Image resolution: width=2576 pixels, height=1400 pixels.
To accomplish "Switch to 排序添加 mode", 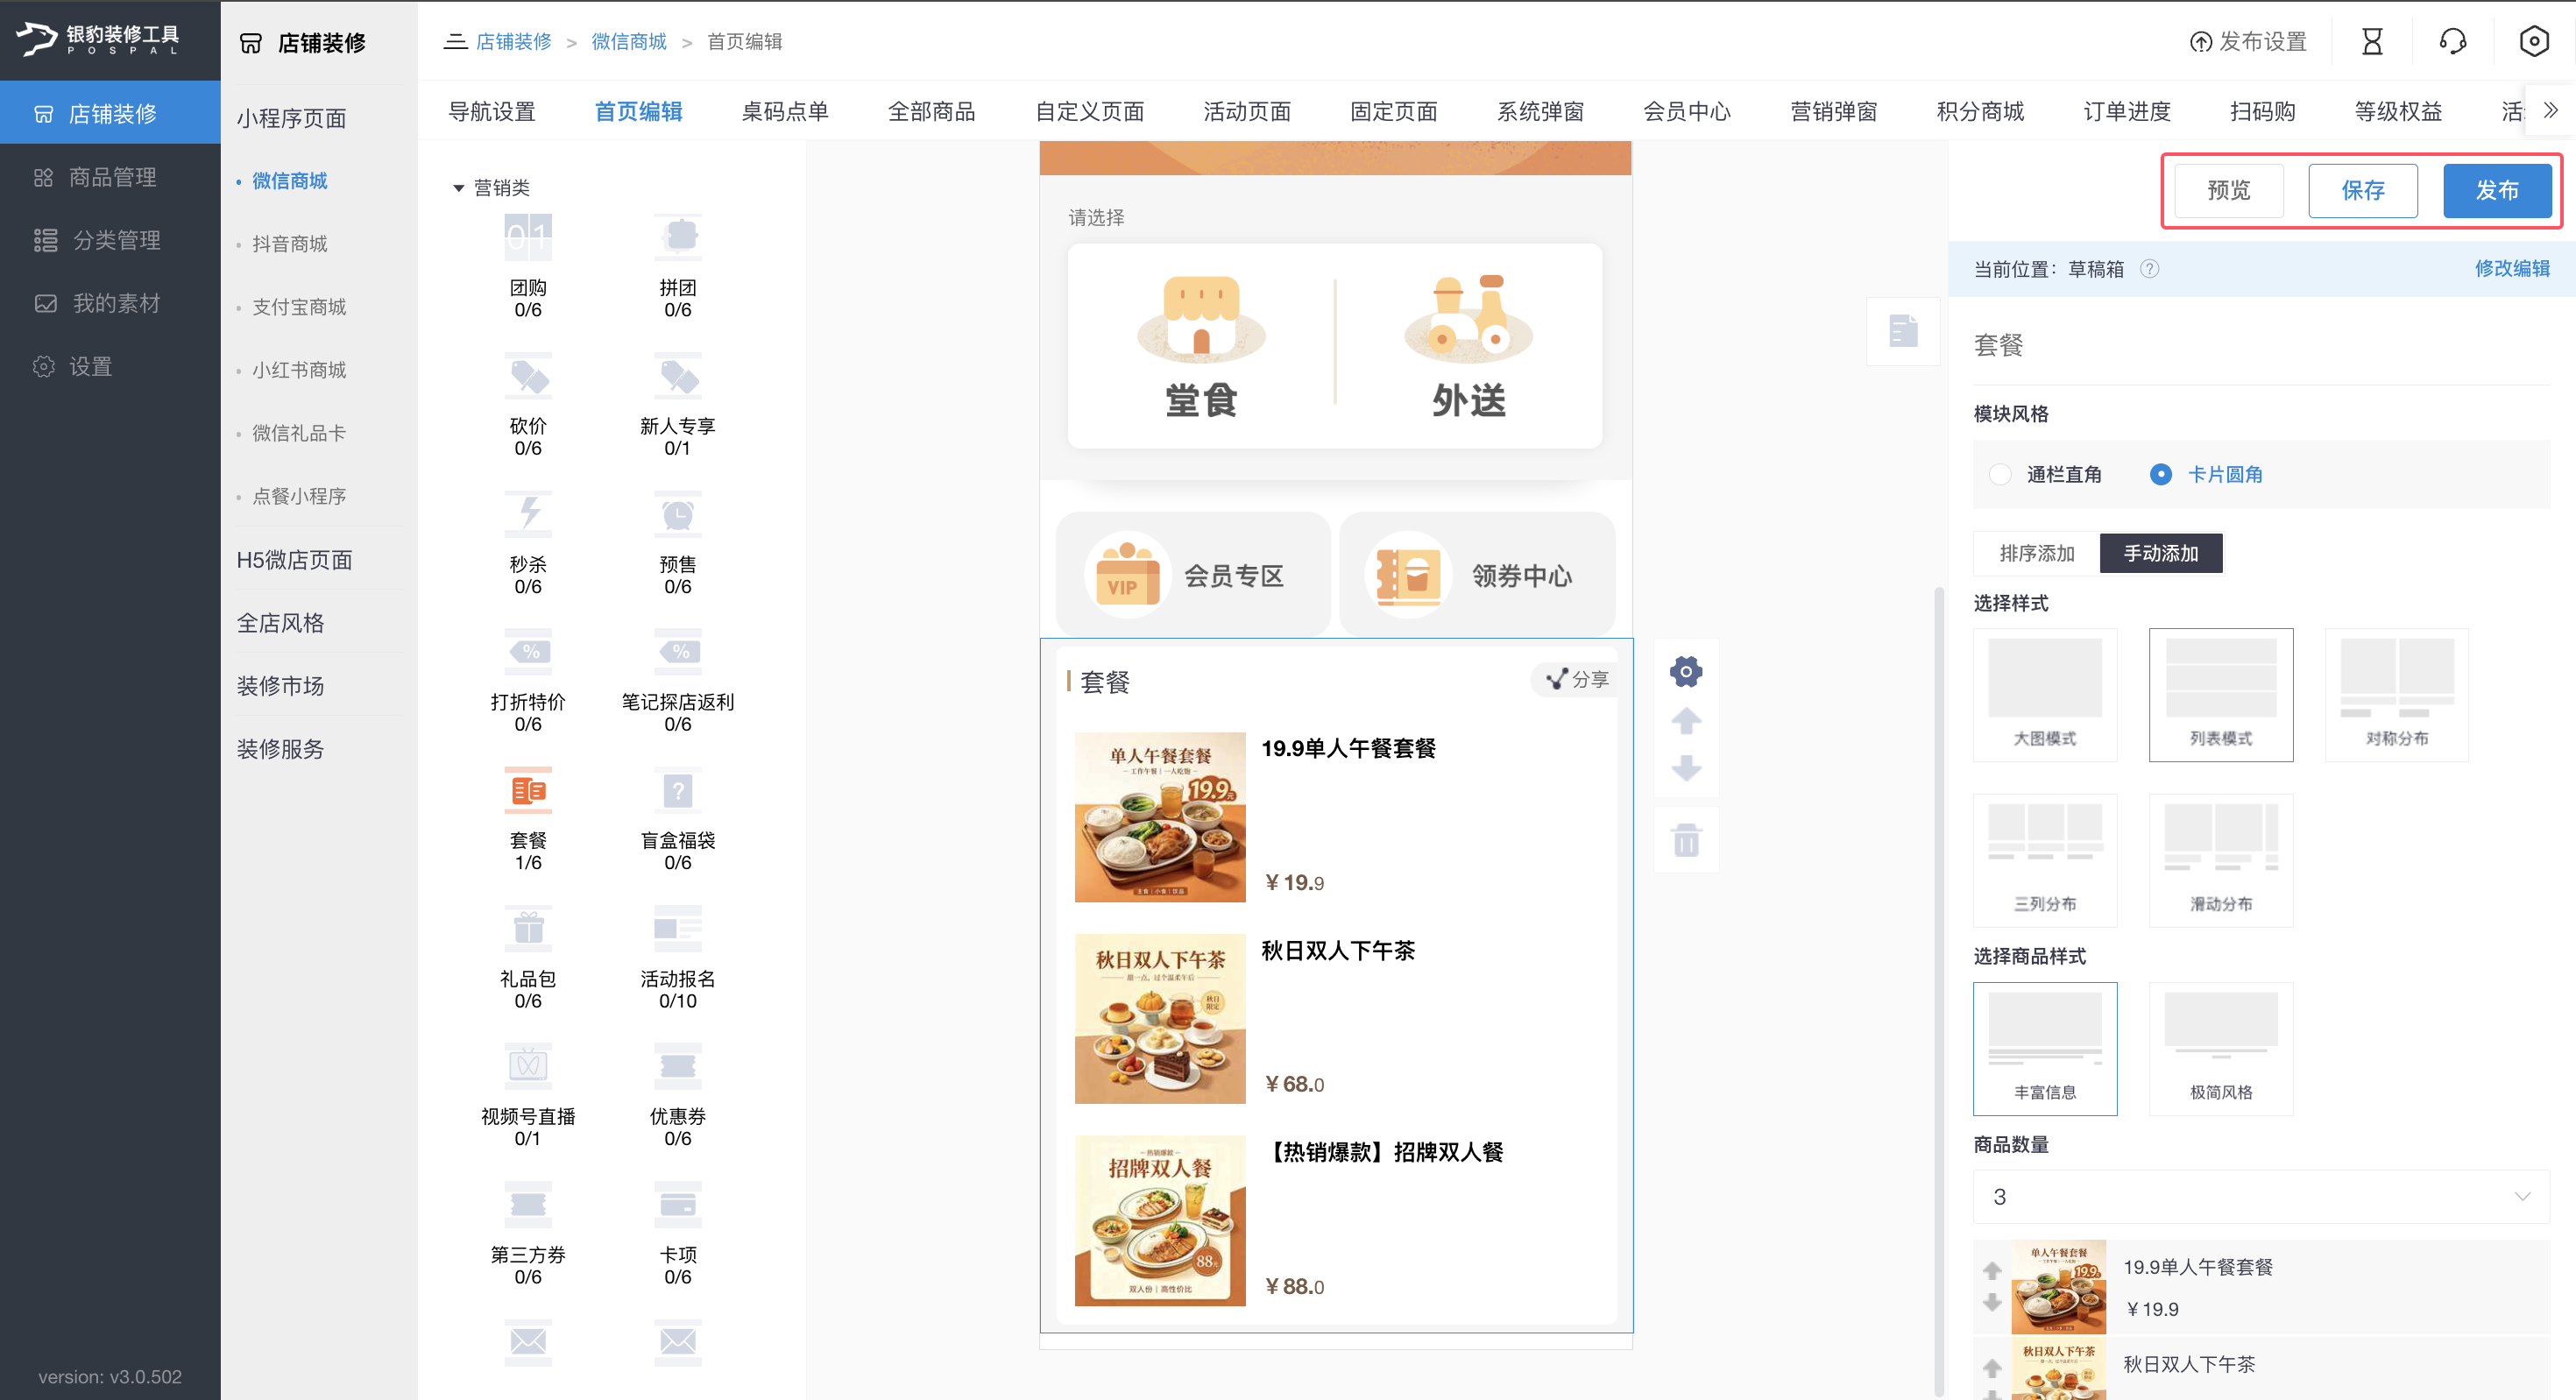I will pyautogui.click(x=2036, y=553).
